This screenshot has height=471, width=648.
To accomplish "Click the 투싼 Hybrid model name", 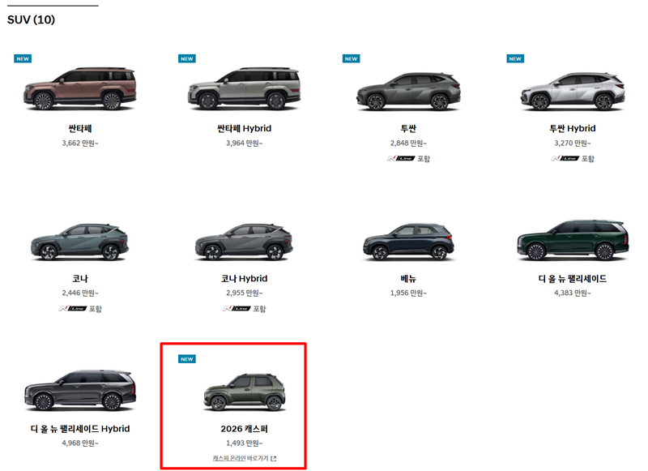I will pyautogui.click(x=573, y=128).
